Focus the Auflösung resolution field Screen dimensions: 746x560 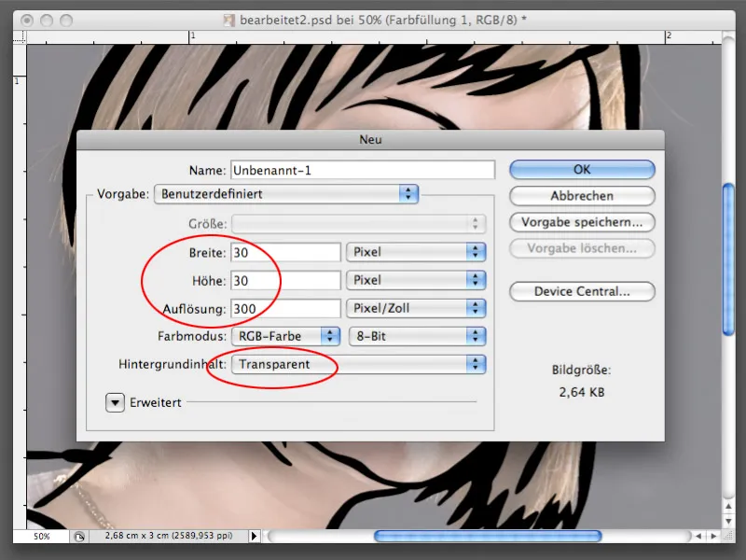coord(286,309)
